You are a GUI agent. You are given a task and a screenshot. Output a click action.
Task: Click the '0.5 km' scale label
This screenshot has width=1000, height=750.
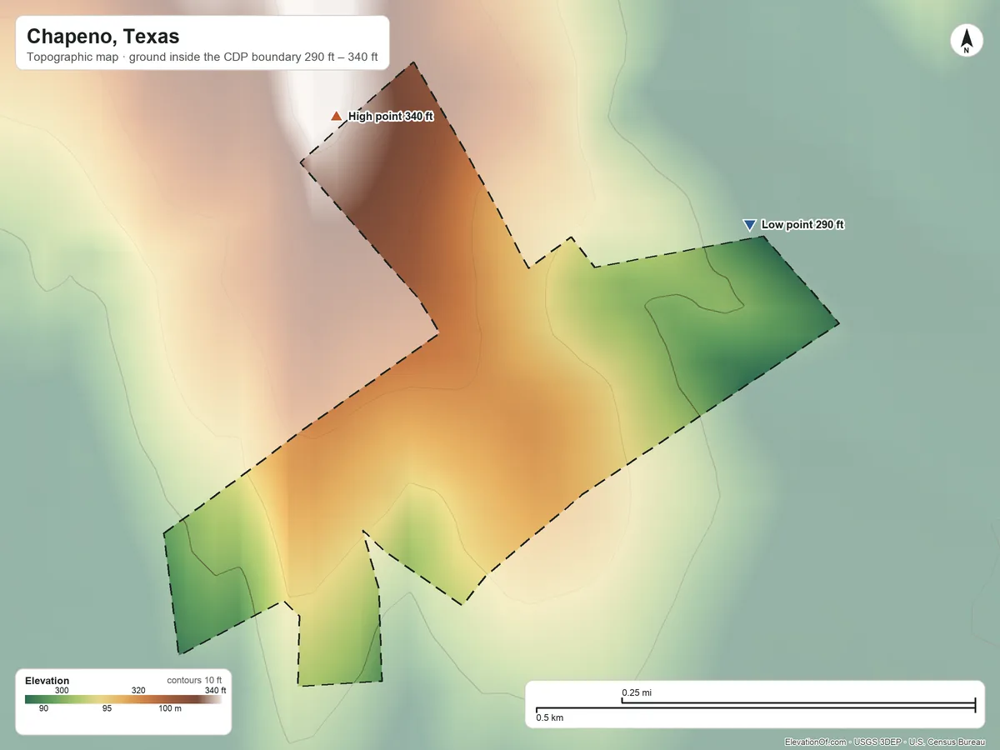[550, 717]
